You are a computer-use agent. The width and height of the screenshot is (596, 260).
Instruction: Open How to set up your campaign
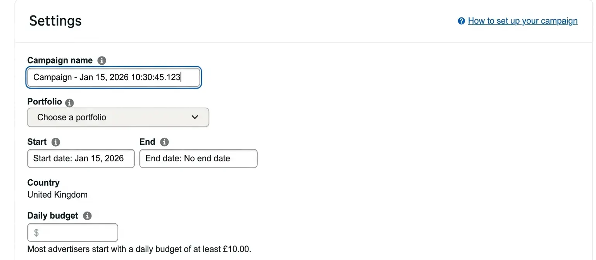click(522, 21)
